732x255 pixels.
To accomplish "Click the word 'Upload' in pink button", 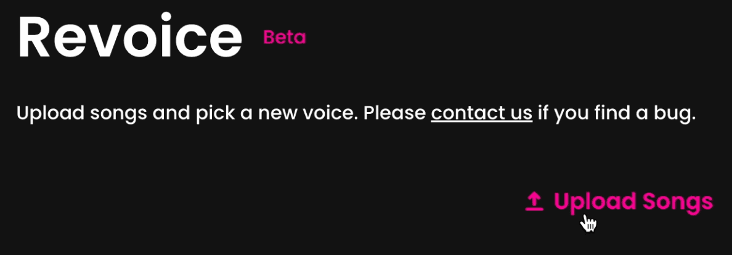I will (x=595, y=202).
